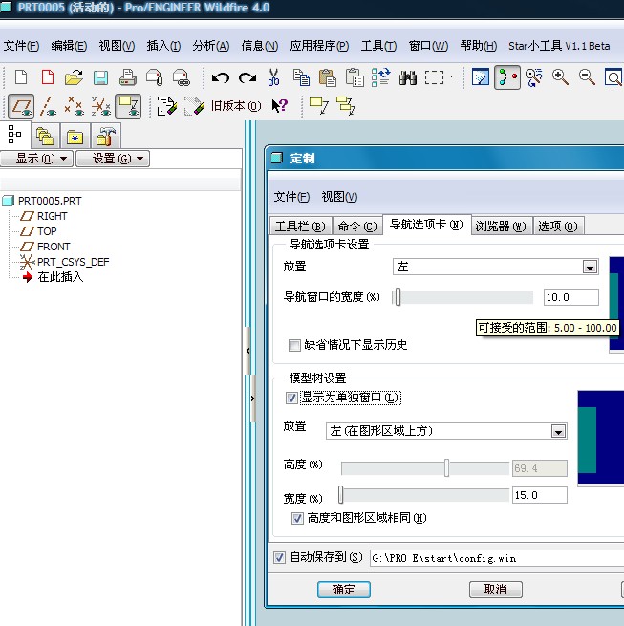This screenshot has height=626, width=624.
Task: Click the 确定 button
Action: 344,590
